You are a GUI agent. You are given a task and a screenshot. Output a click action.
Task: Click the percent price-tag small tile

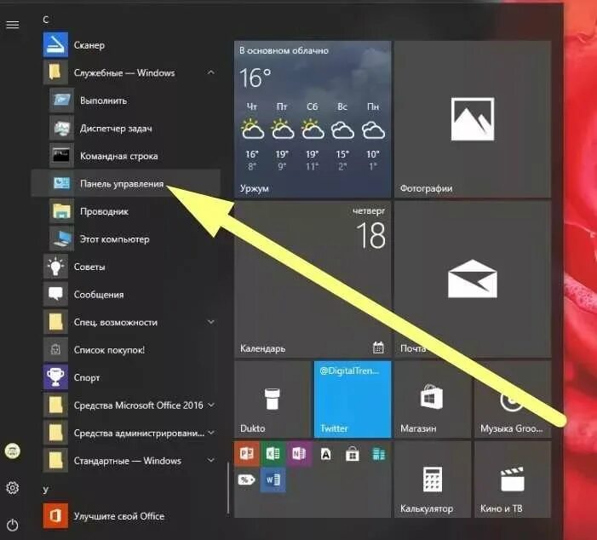[x=247, y=480]
